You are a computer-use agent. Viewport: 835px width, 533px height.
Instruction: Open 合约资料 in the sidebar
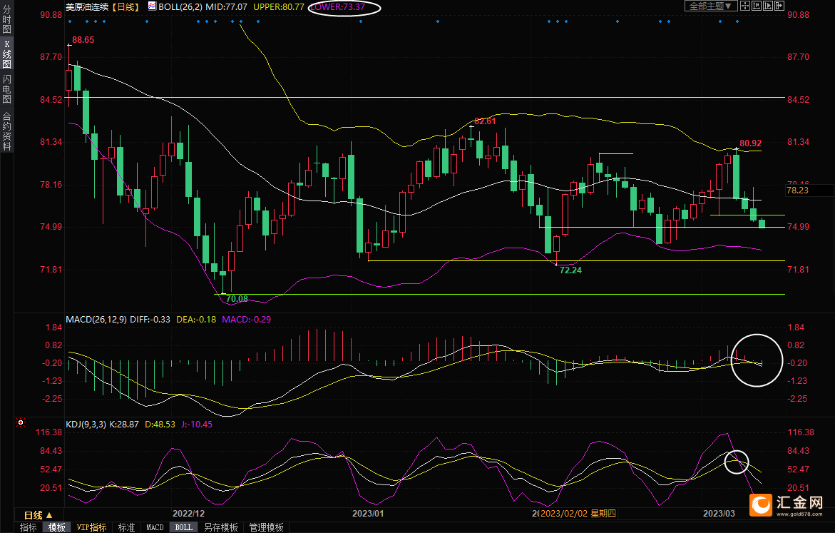coord(7,131)
